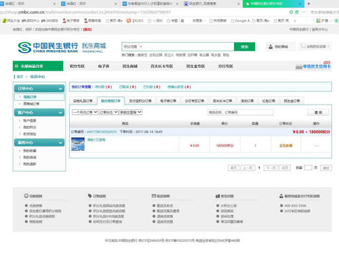The height and width of the screenshot is (254, 339).
Task: Open 分行专区 in the main navigation
Action: click(x=225, y=66)
